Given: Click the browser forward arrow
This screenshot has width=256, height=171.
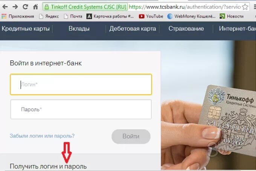Looking at the screenshot, I should click(x=15, y=7).
